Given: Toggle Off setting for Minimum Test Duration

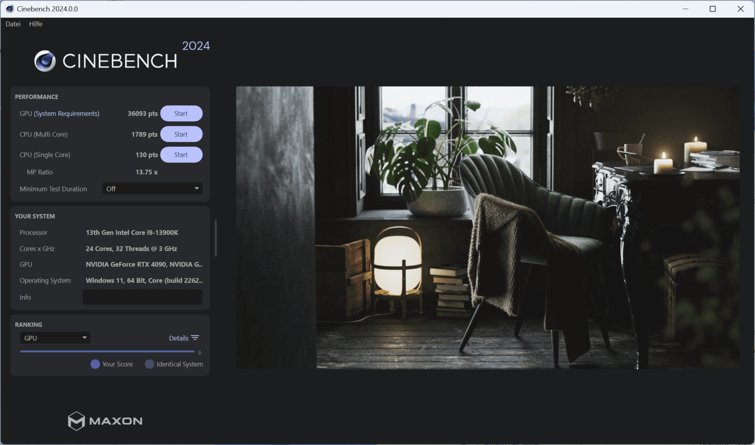Looking at the screenshot, I should click(152, 188).
